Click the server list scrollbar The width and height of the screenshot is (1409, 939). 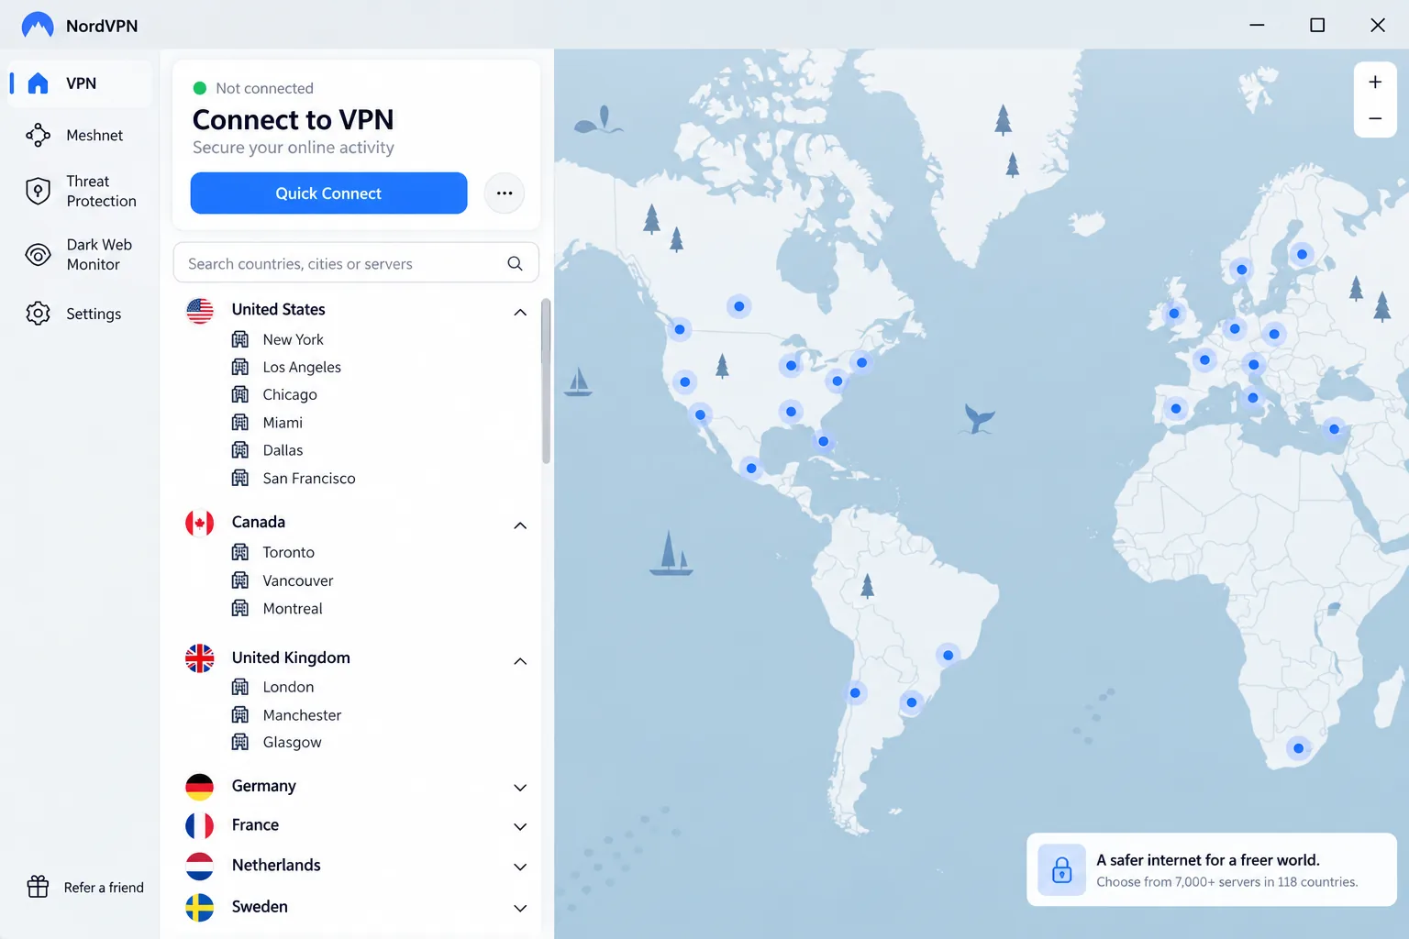tap(546, 381)
